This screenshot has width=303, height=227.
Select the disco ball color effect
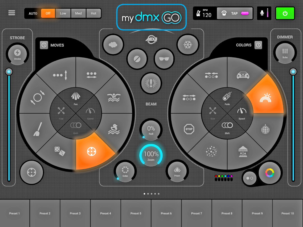pos(265,129)
